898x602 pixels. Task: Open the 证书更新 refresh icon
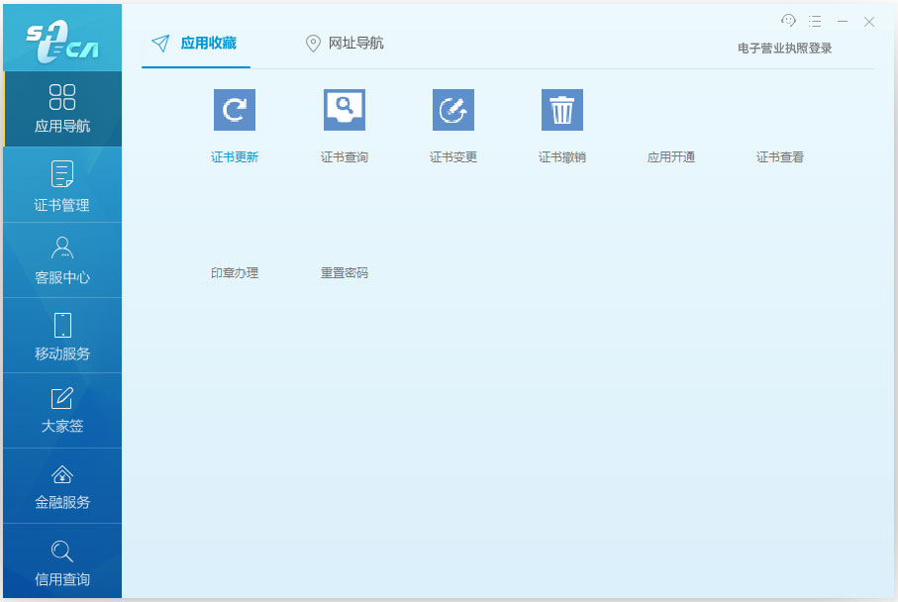coord(235,109)
